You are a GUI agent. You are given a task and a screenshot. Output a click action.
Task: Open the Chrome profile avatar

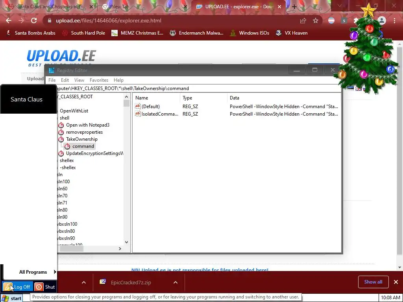(x=382, y=20)
